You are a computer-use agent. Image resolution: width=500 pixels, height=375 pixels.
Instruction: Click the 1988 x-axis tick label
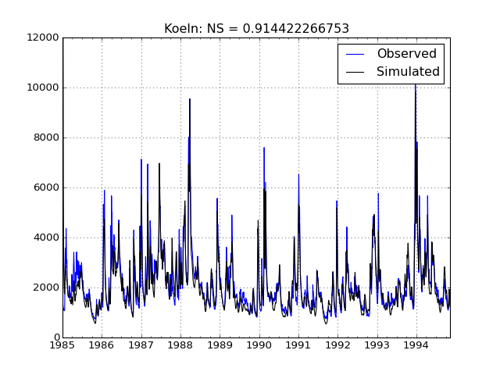180,345
